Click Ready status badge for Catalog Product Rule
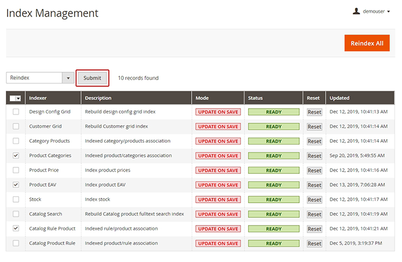This screenshot has height=262, width=402. coord(273,243)
